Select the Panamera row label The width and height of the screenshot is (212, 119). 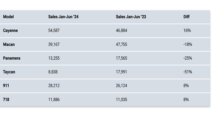(x=12, y=58)
